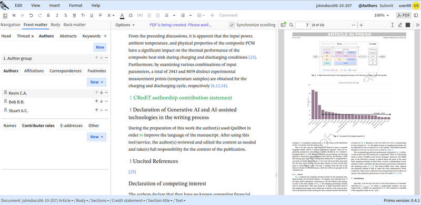Screen dimensions: 421x205
Task: Close the Thread tab
Action: tap(33, 36)
